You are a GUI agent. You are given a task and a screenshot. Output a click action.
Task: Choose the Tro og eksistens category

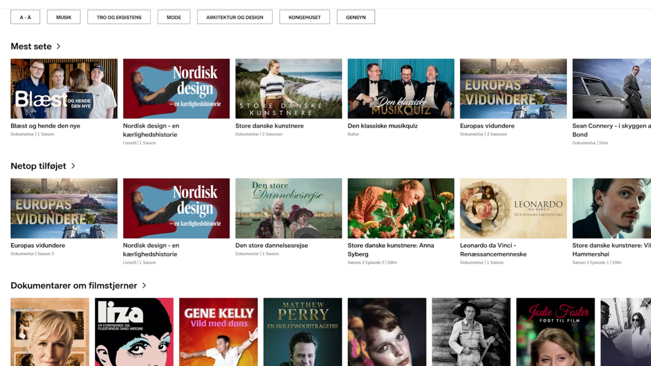pyautogui.click(x=119, y=17)
